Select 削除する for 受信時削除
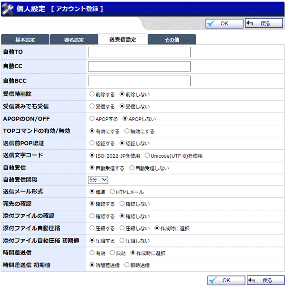 (92, 94)
